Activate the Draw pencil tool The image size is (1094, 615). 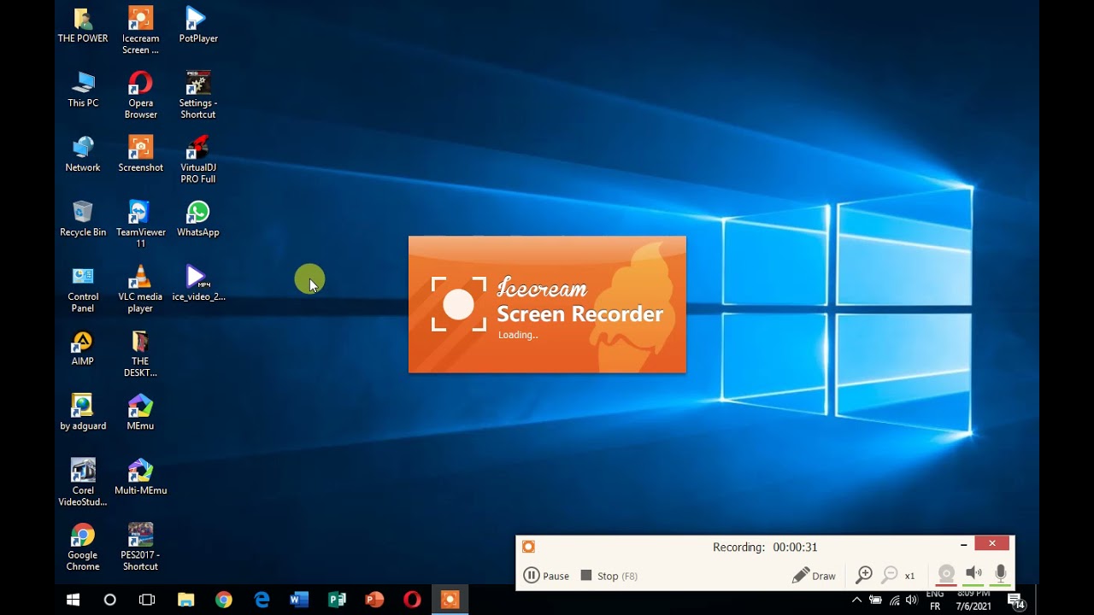pyautogui.click(x=814, y=576)
